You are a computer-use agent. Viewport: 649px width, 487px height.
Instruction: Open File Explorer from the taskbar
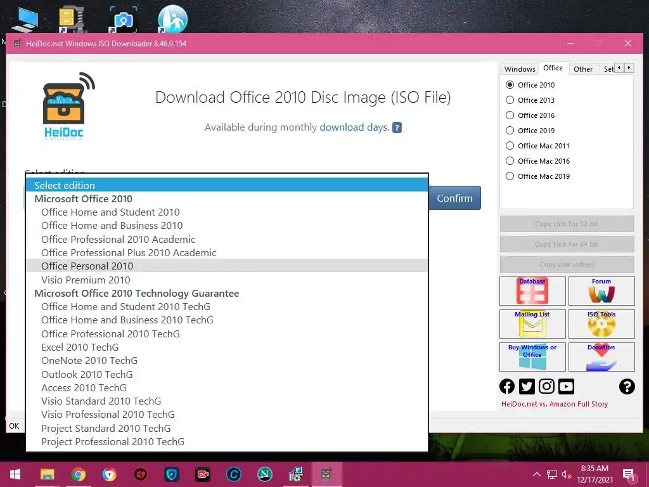(x=47, y=474)
